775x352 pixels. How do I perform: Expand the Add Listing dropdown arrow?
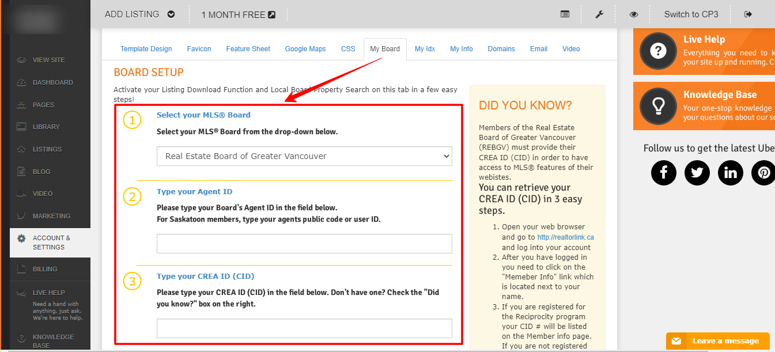tap(171, 14)
